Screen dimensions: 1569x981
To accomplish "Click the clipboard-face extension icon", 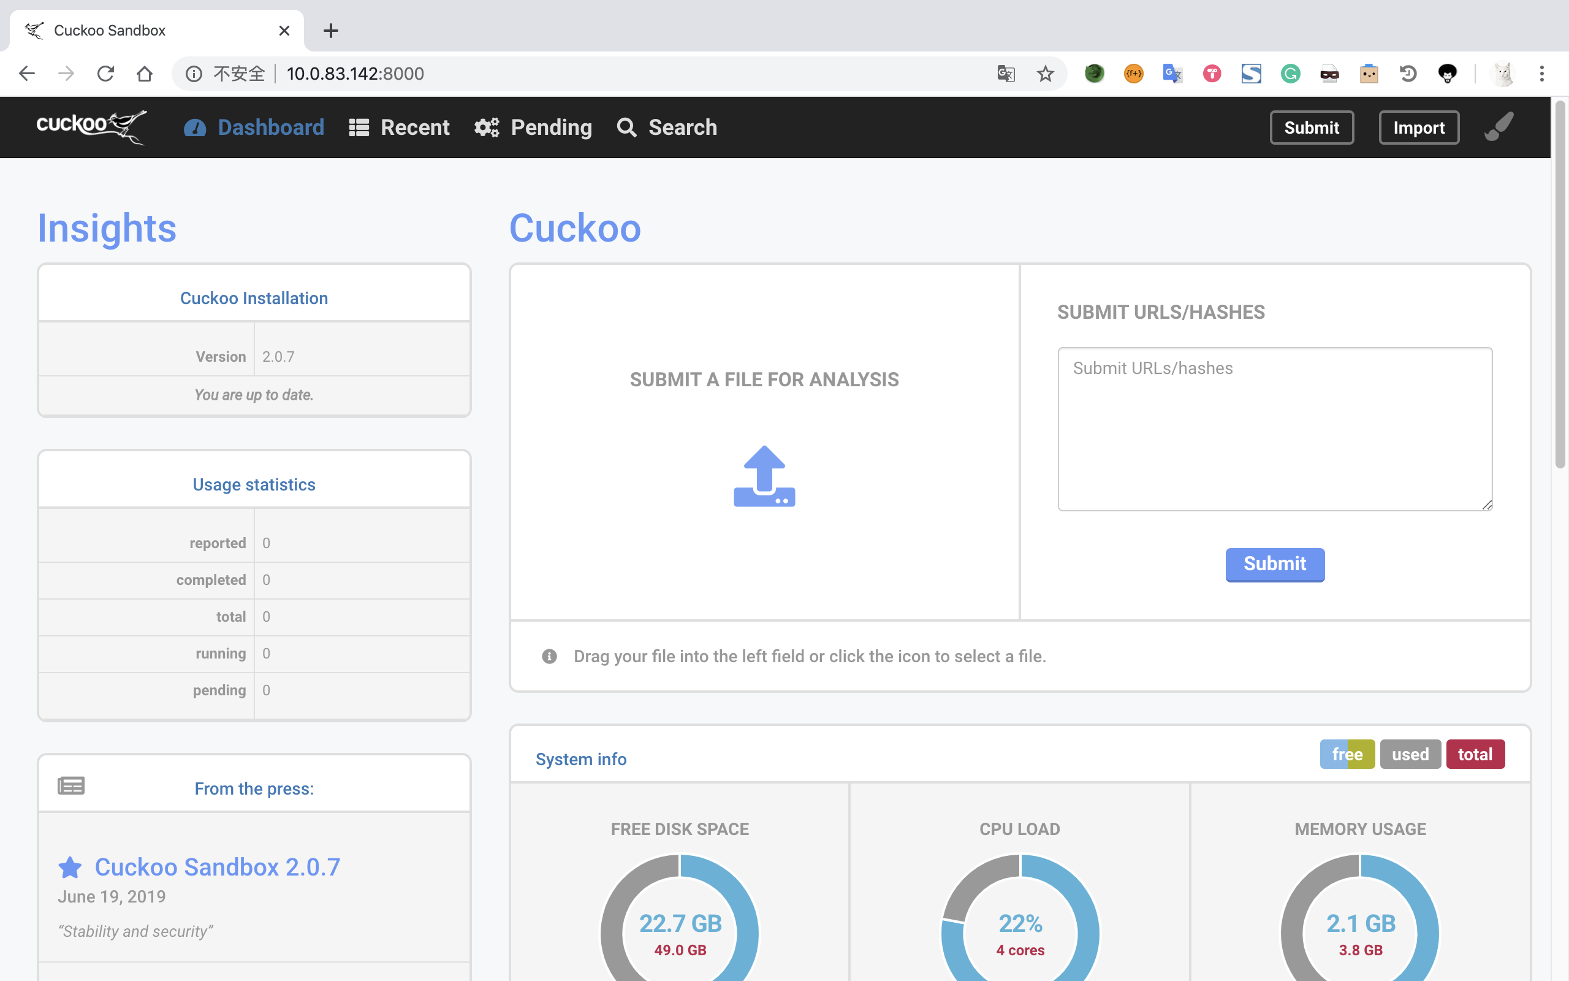I will [x=1369, y=74].
